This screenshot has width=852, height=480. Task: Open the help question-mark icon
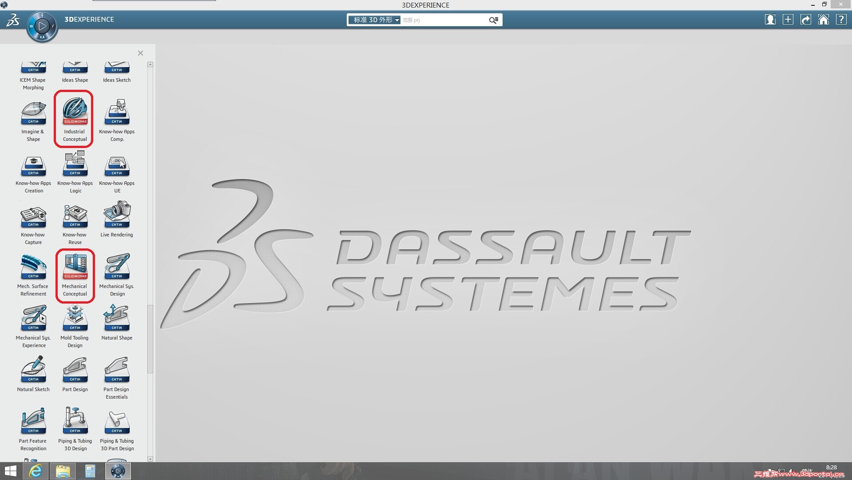[x=841, y=20]
